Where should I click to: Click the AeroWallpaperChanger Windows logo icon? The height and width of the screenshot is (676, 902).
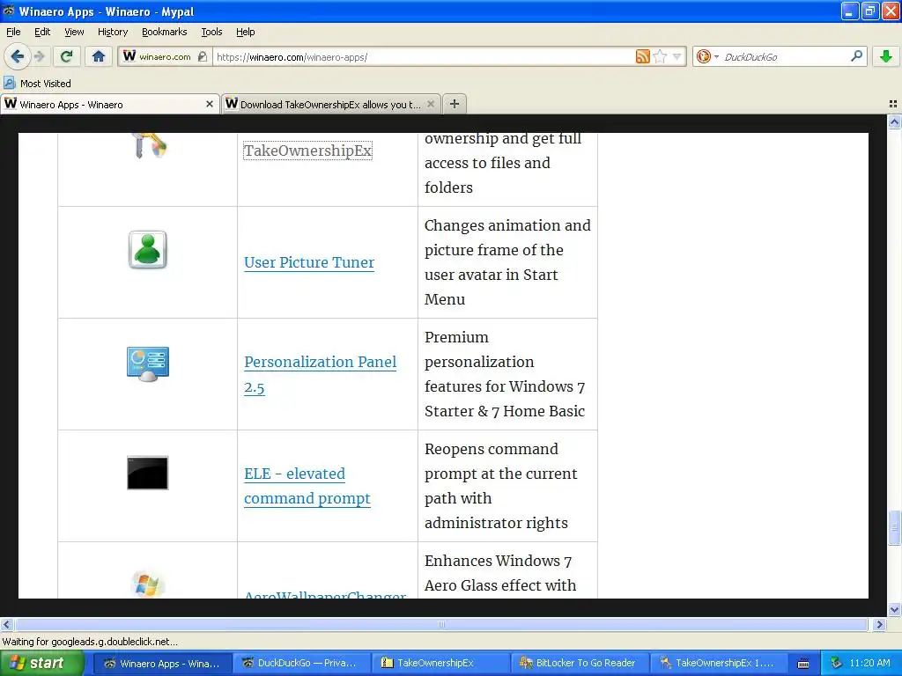click(x=148, y=584)
